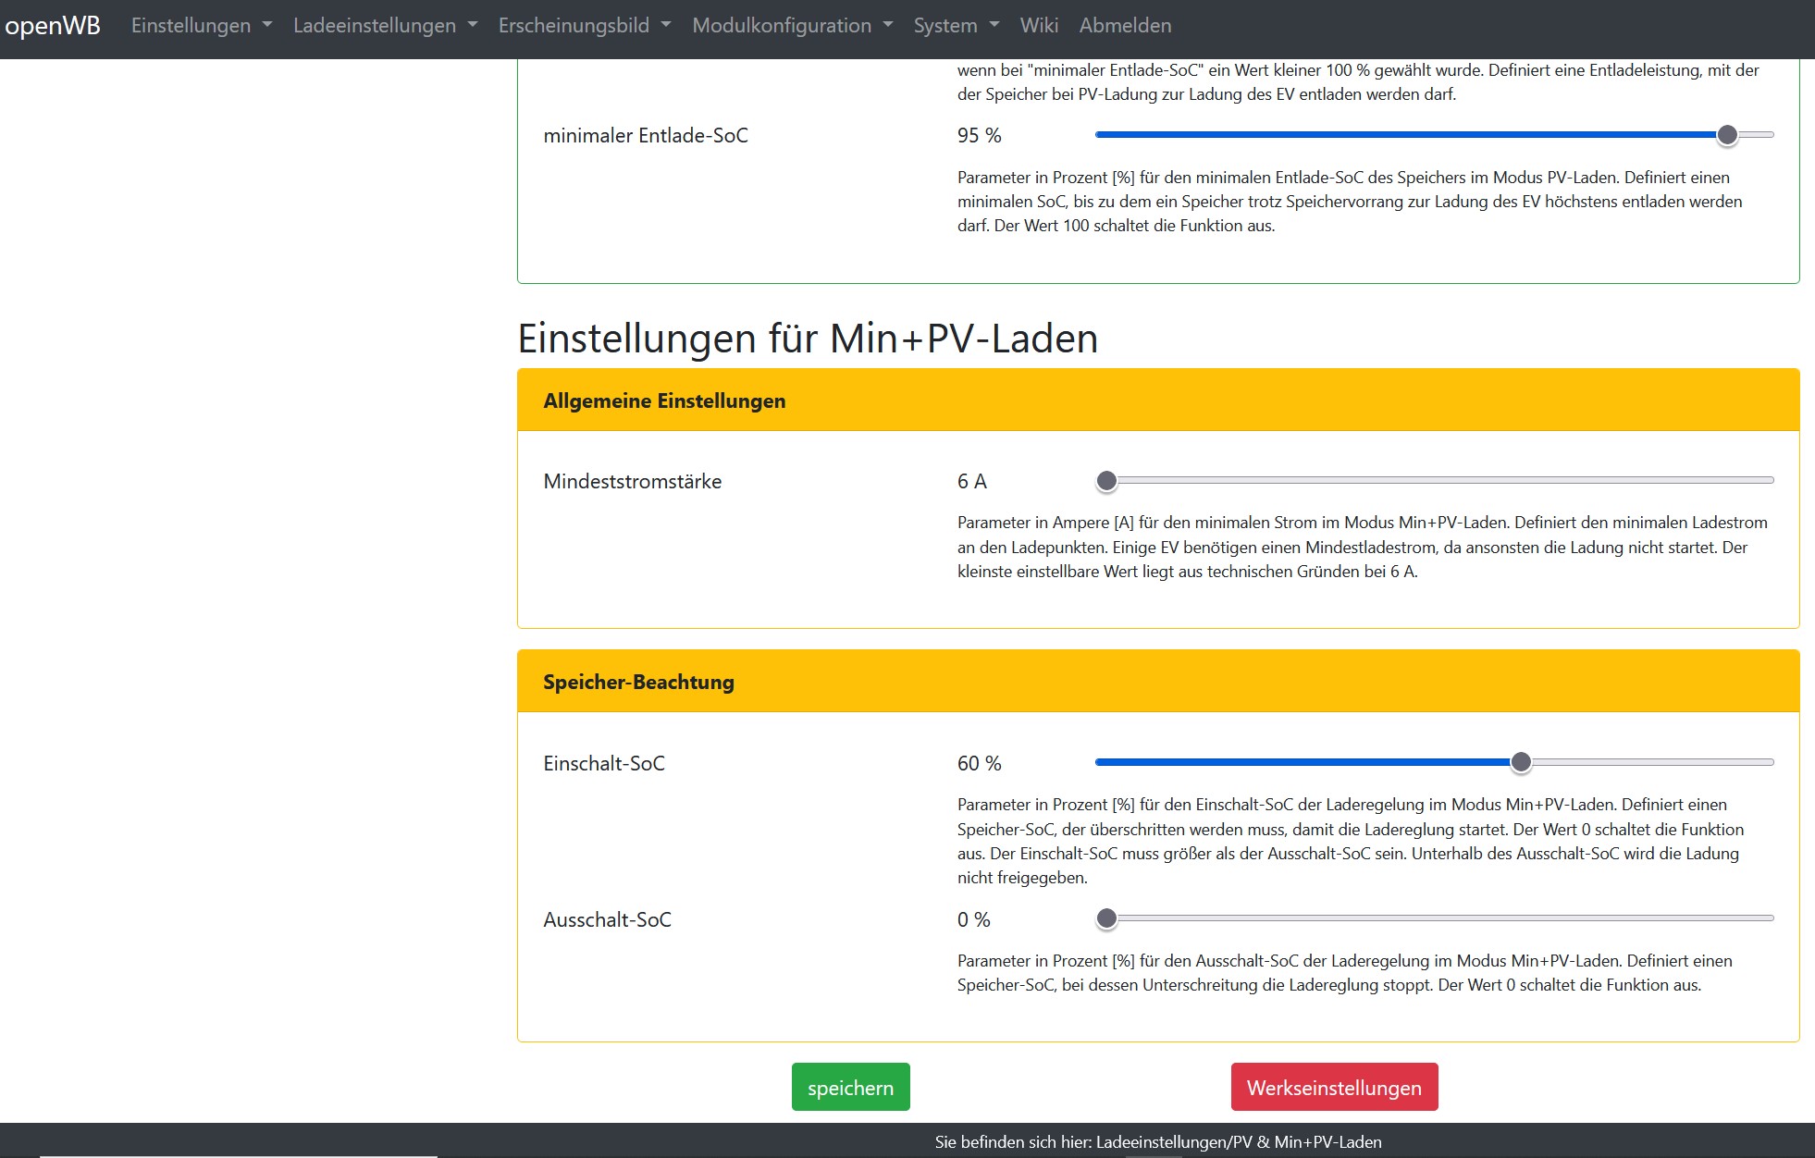Open the Wiki link
The height and width of the screenshot is (1158, 1815).
click(x=1038, y=26)
